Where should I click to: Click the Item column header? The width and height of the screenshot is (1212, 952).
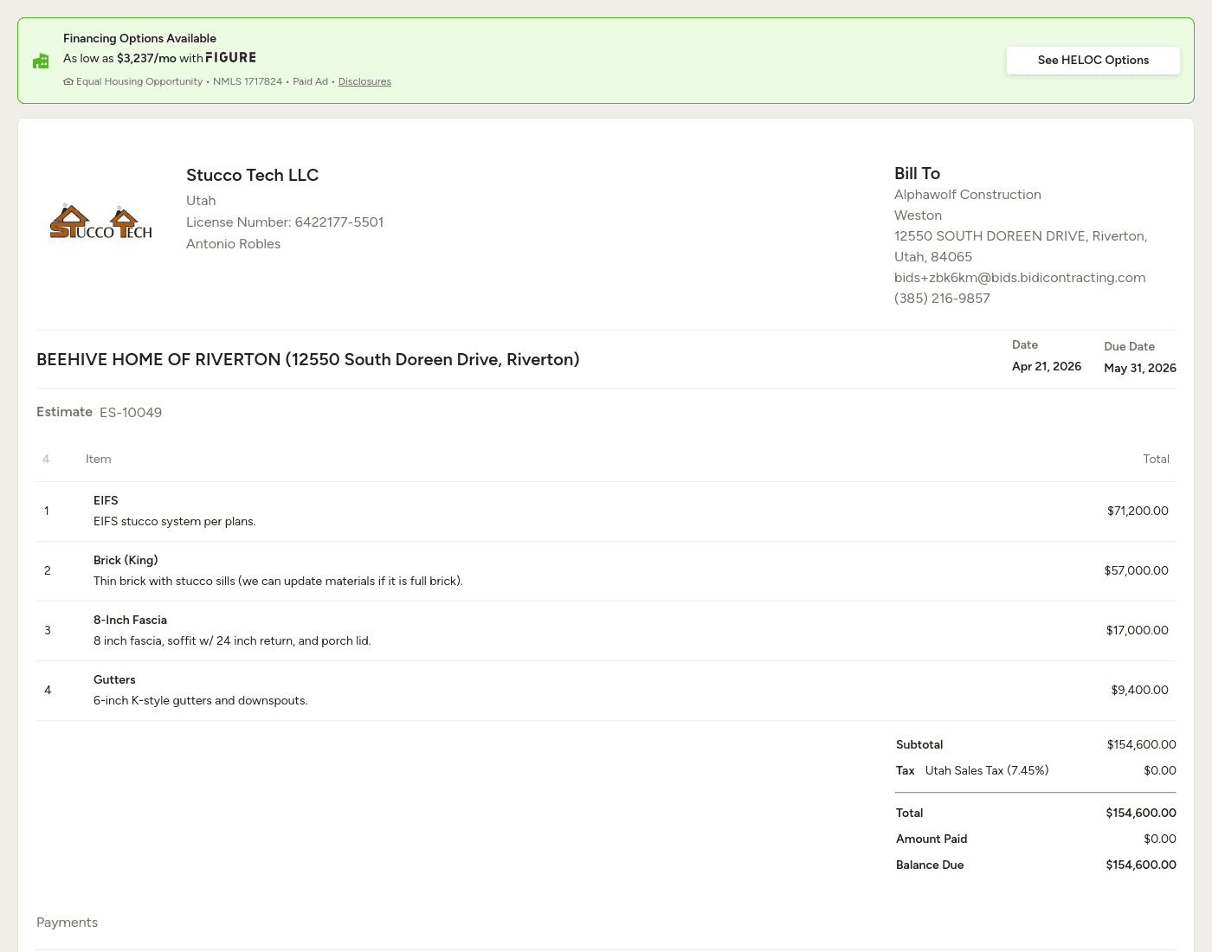(x=98, y=460)
